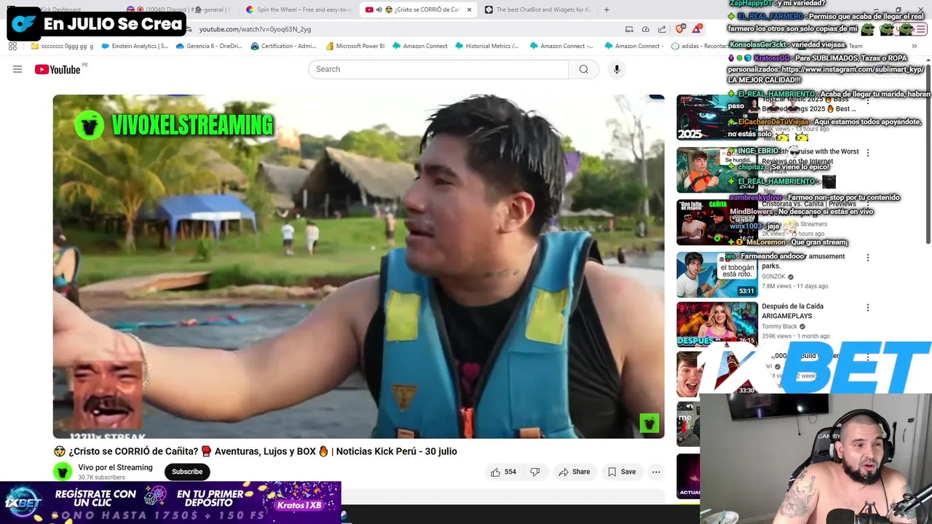This screenshot has height=524, width=932.
Task: Save the video to a playlist
Action: pyautogui.click(x=622, y=472)
